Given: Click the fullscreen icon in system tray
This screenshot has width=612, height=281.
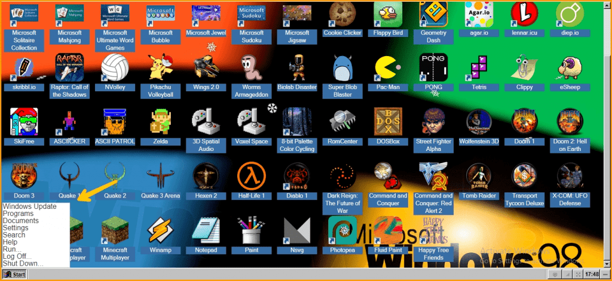Looking at the screenshot, I should (x=579, y=275).
